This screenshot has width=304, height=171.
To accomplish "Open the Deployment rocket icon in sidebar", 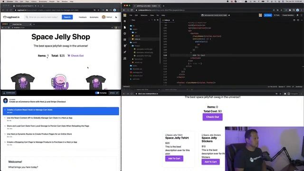I will [x=125, y=52].
